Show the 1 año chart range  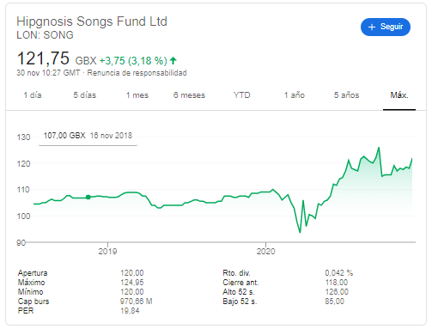coord(295,95)
